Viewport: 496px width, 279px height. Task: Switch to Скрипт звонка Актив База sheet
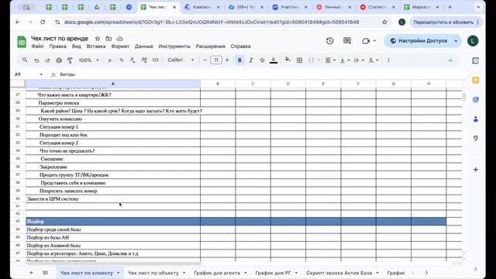click(339, 273)
